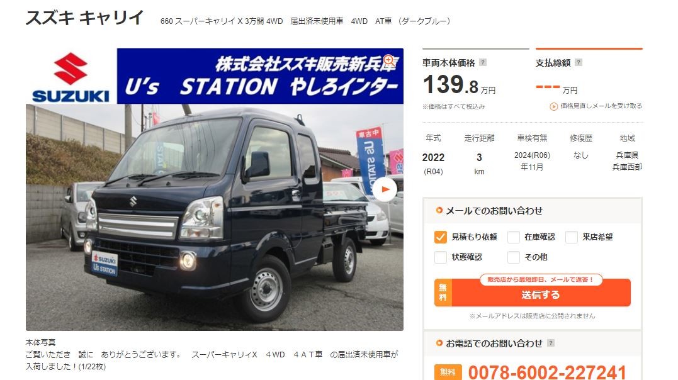Uncheck the 見積もり依頼 checkbox

click(440, 237)
